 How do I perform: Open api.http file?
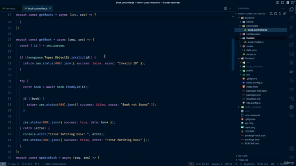point(249,123)
